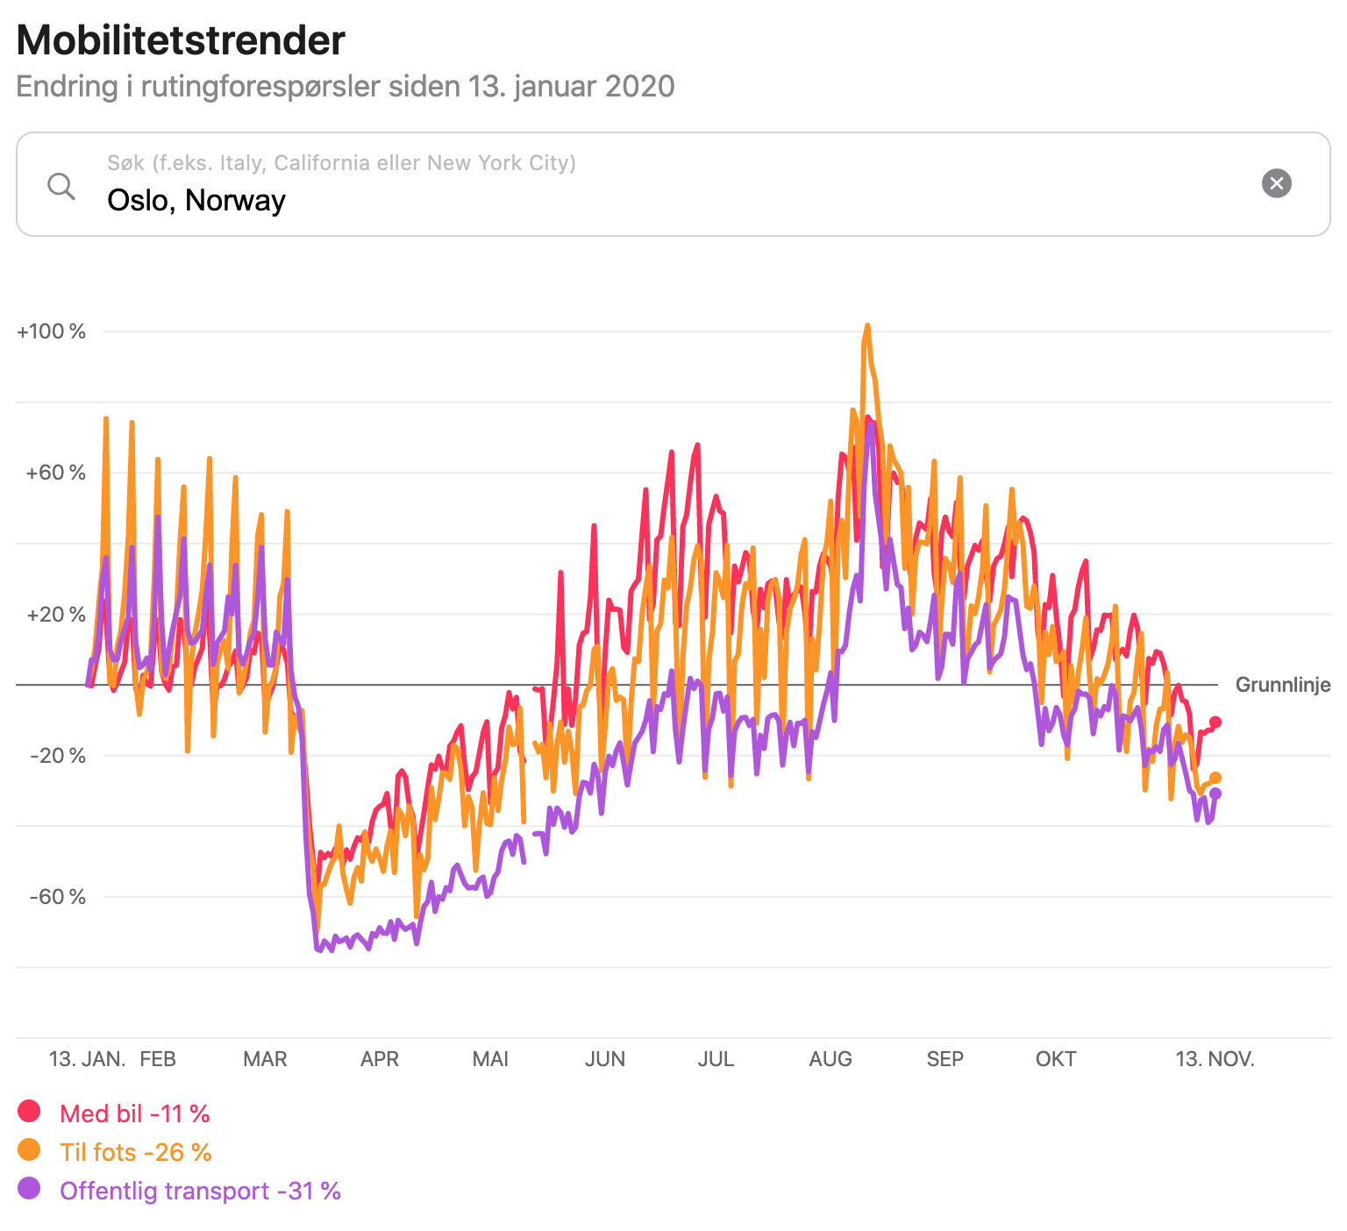Click the purple endpoint marker for transit
This screenshot has height=1231, width=1347.
[1215, 793]
